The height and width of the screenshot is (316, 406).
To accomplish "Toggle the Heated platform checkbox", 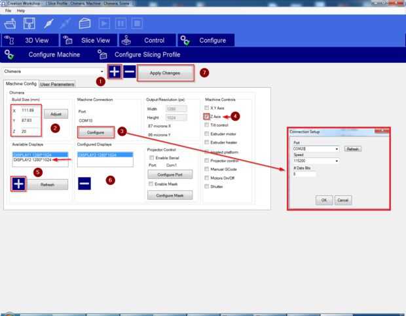I will coord(207,152).
